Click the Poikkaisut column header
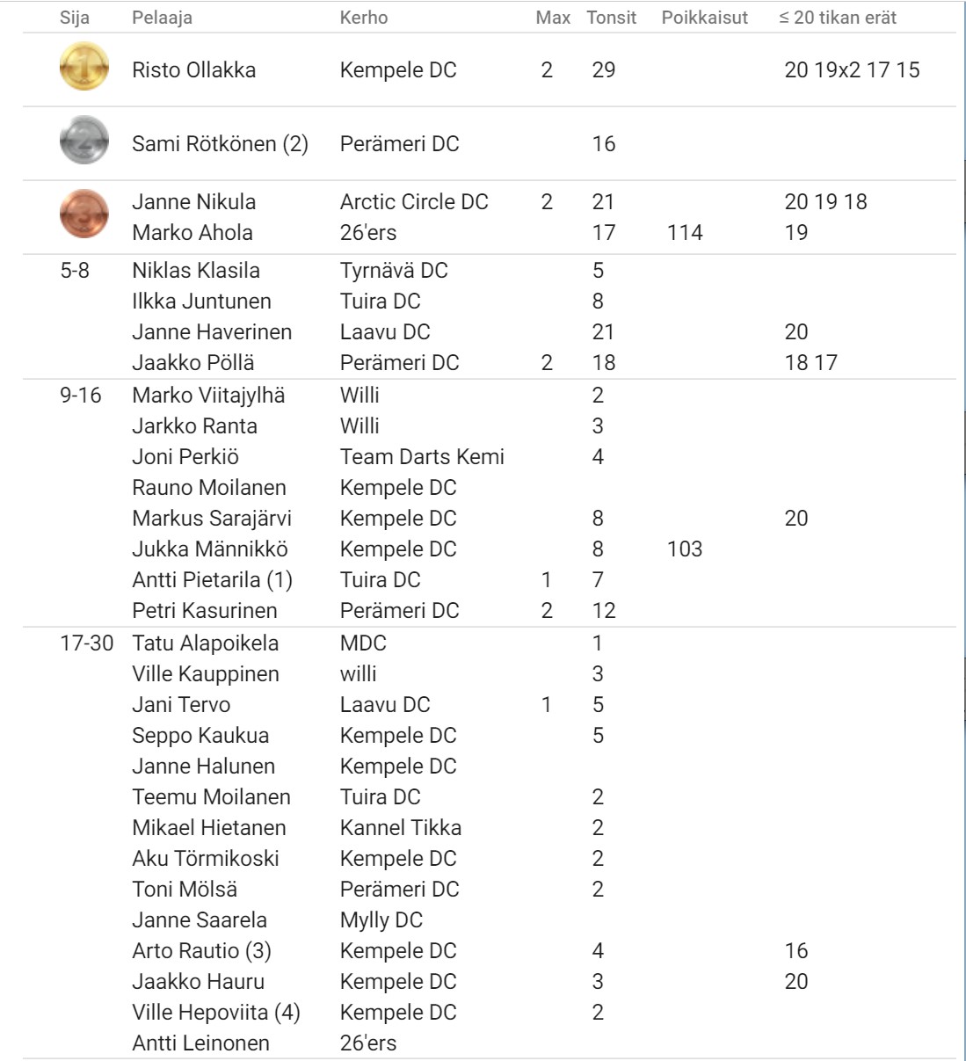966x1061 pixels. tap(705, 18)
